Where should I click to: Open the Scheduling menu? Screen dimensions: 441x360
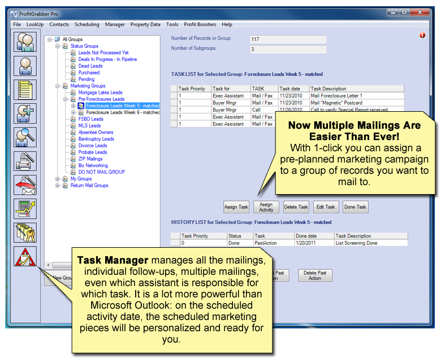click(x=87, y=24)
